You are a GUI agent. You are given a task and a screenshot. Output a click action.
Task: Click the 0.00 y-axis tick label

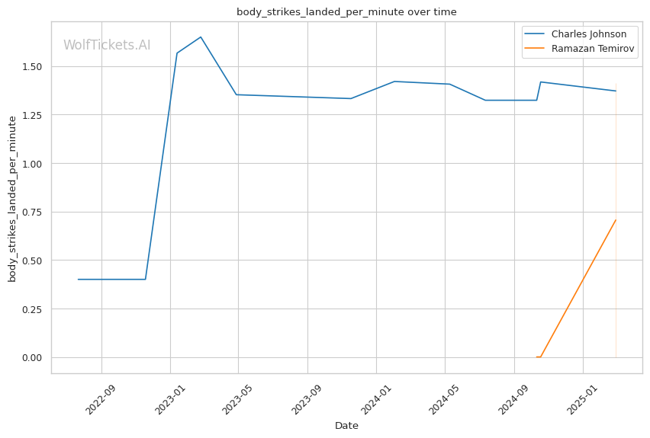click(32, 357)
